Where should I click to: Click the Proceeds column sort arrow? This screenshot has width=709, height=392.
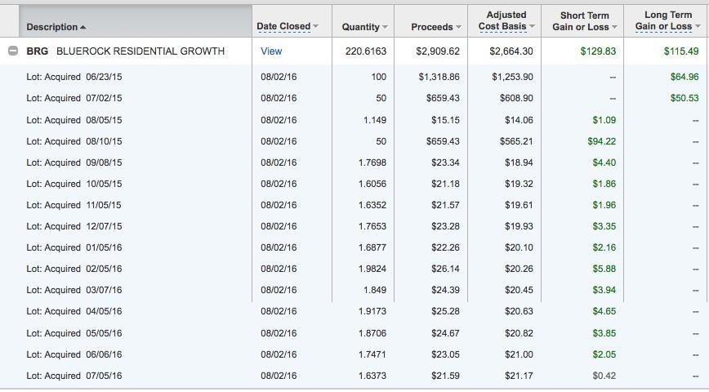click(x=458, y=28)
